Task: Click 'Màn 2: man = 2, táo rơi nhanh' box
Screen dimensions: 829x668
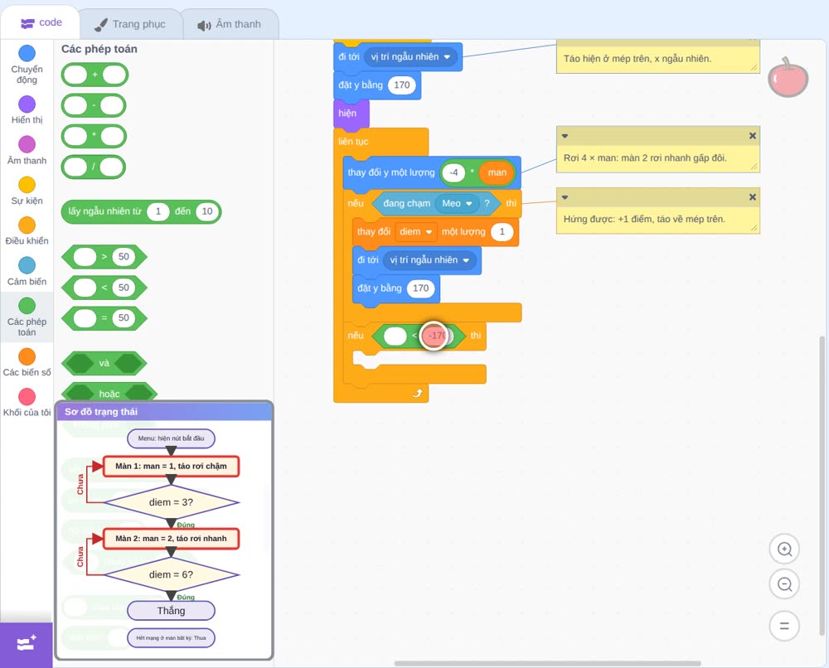Action: 171,539
